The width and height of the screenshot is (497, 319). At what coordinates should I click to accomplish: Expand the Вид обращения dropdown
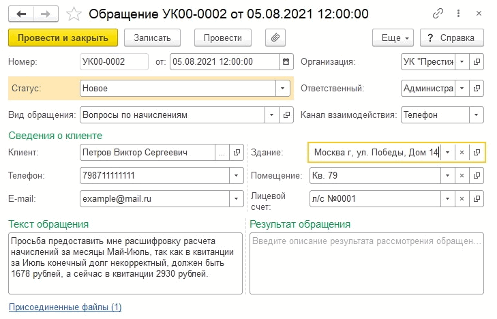(x=271, y=115)
